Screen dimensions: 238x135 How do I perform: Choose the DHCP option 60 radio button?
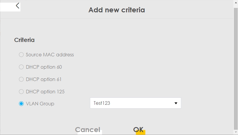click(21, 67)
